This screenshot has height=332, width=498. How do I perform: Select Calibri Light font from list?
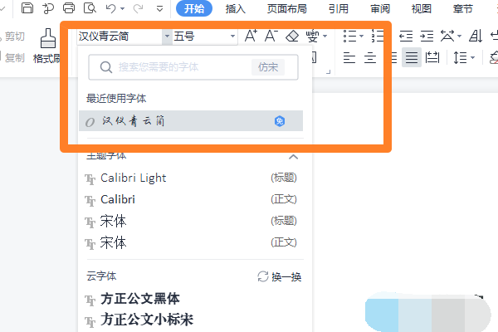tap(133, 178)
